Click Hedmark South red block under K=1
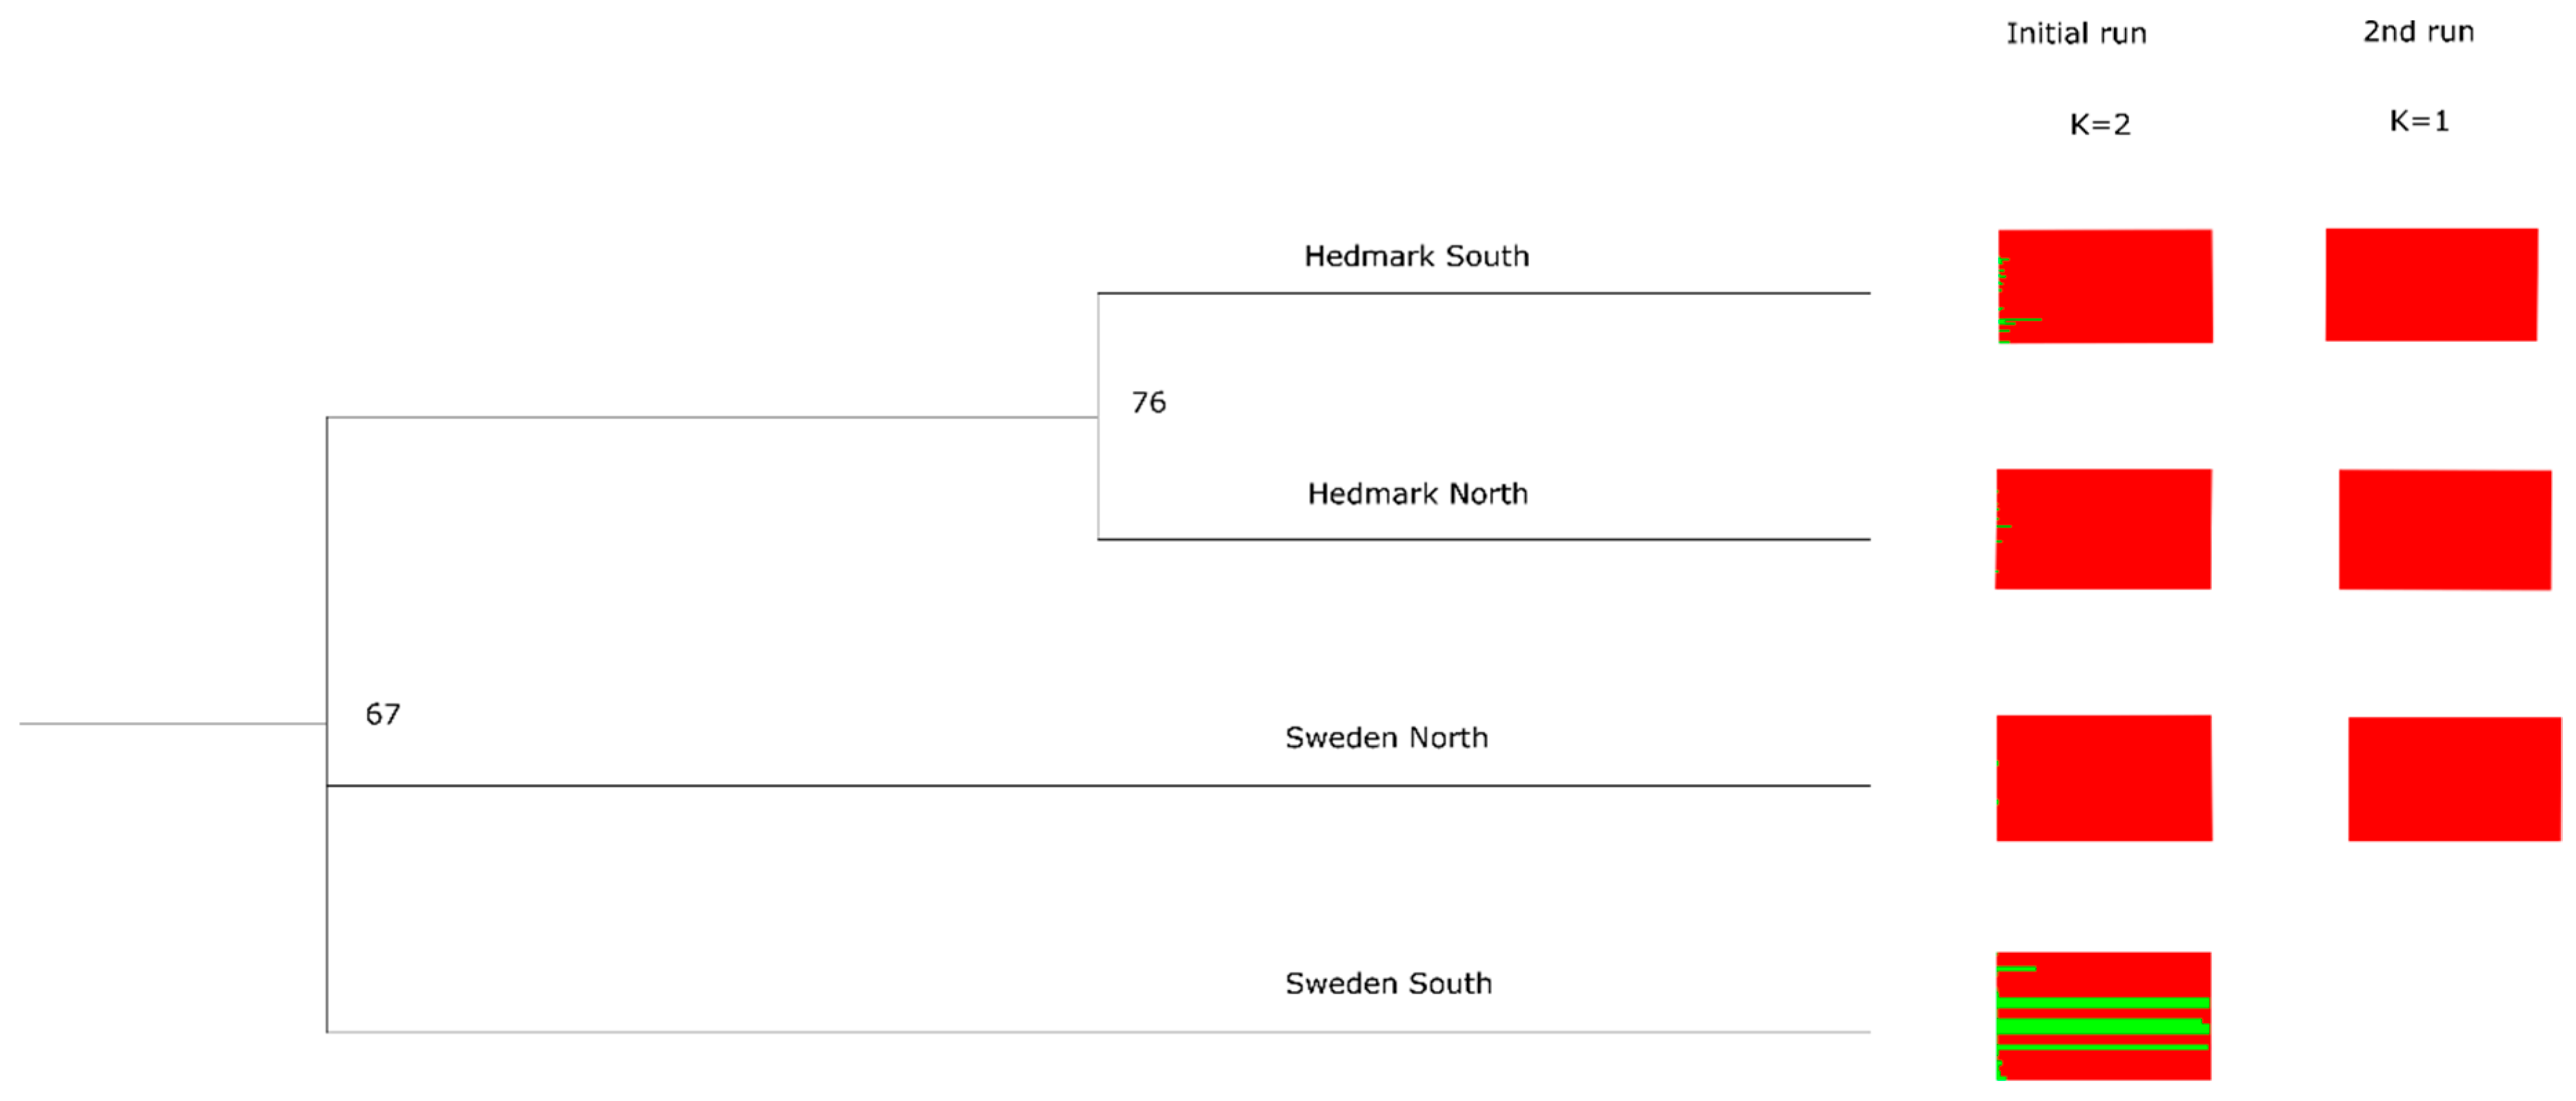Image resolution: width=2576 pixels, height=1101 pixels. click(2431, 285)
